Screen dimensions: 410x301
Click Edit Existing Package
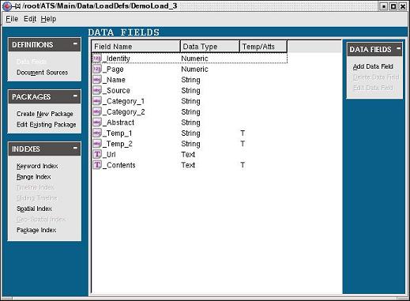(x=47, y=125)
